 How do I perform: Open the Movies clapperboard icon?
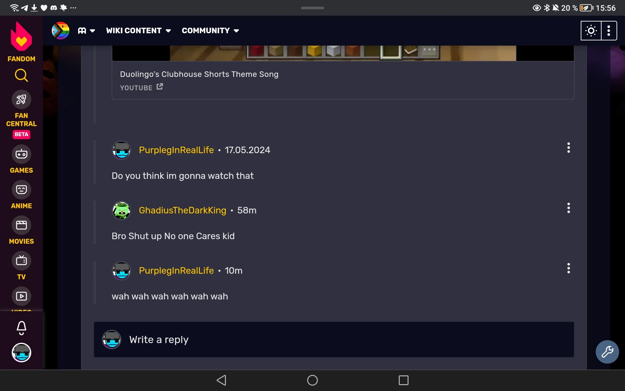click(x=21, y=225)
